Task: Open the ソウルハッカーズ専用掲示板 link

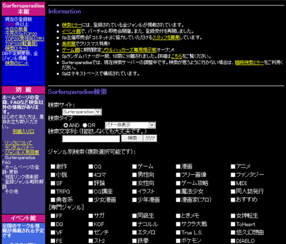Action: (129, 50)
